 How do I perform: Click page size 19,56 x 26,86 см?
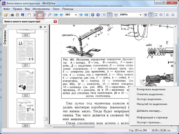tap(161, 130)
